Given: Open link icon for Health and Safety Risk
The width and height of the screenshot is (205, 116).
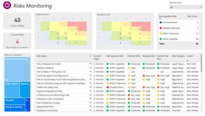Looking at the screenshot, I should click(x=91, y=87).
